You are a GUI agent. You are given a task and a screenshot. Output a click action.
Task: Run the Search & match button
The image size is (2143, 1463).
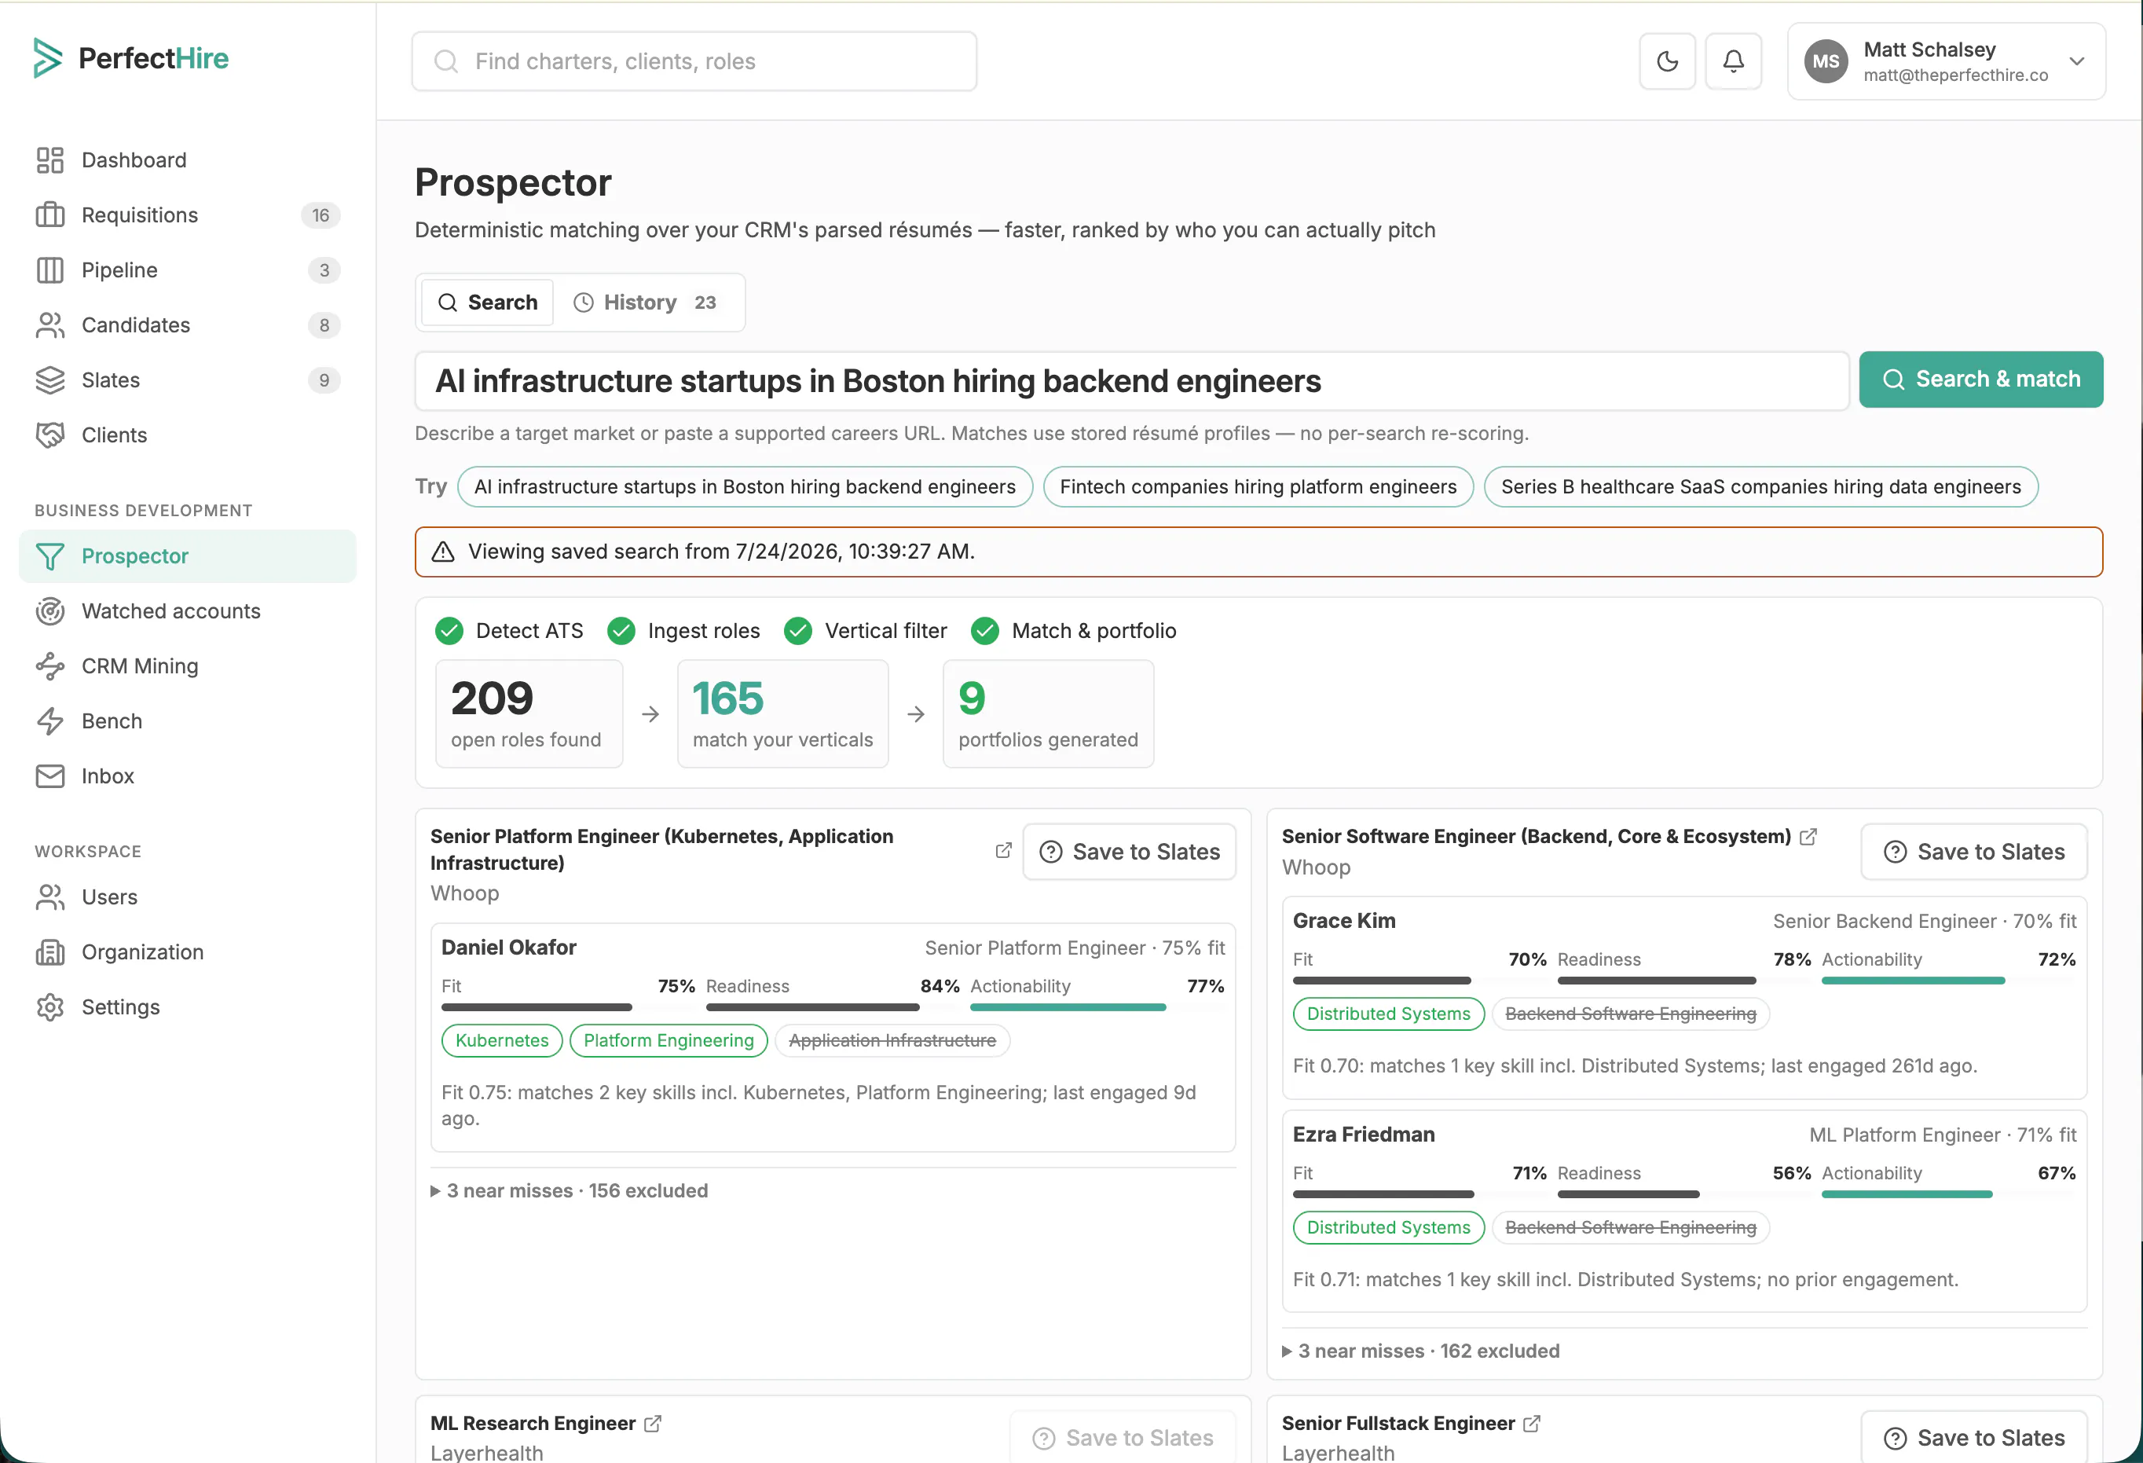pos(1980,379)
